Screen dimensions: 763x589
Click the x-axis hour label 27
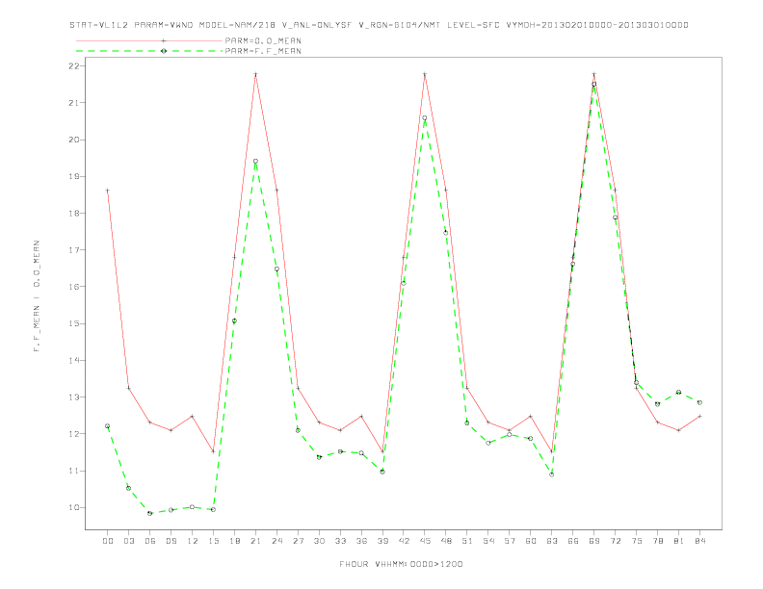click(298, 541)
